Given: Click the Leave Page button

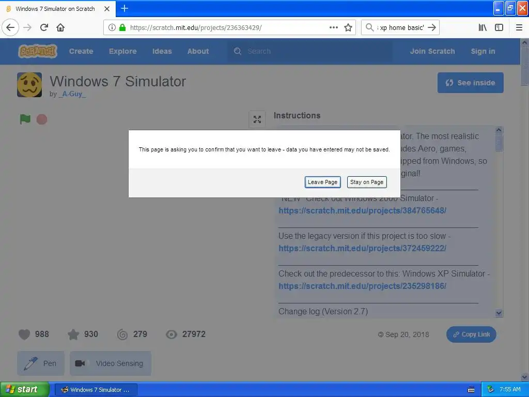Looking at the screenshot, I should tap(322, 182).
